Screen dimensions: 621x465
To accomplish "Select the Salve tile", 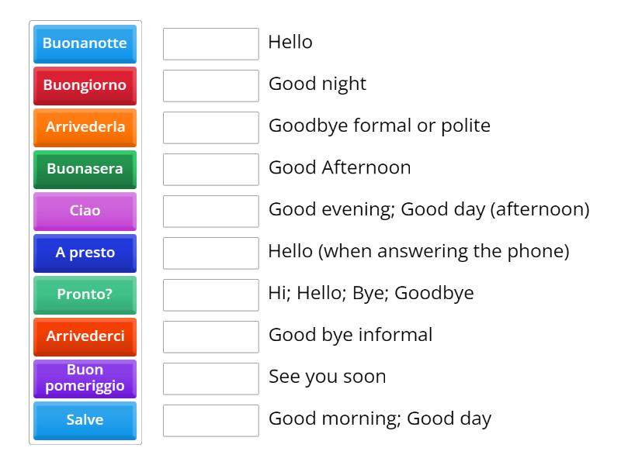I will tap(85, 420).
